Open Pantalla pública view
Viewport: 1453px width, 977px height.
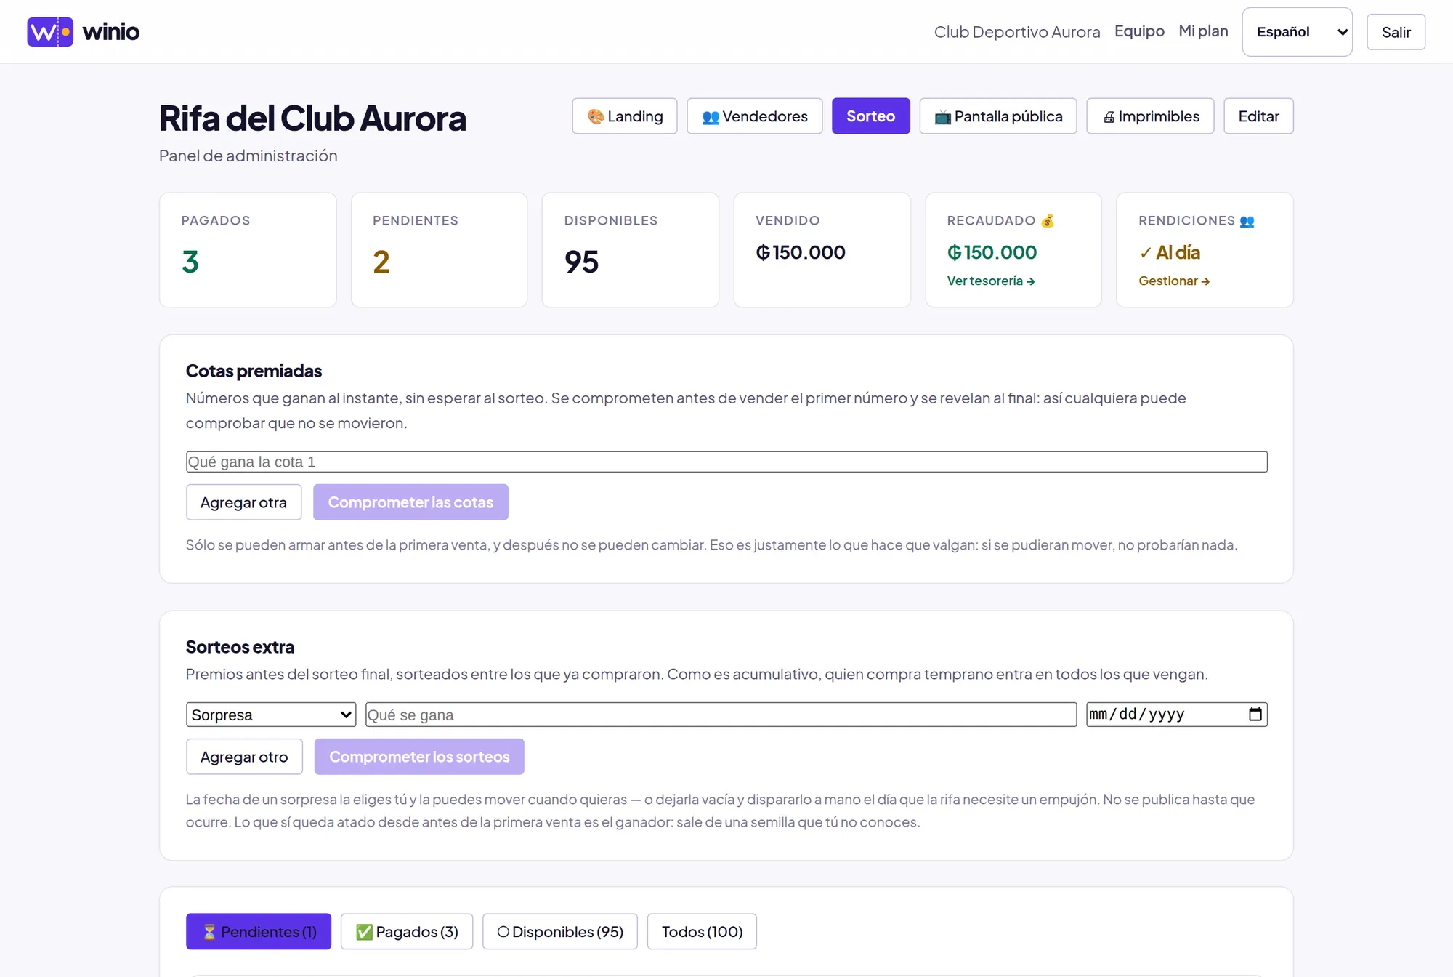point(998,116)
